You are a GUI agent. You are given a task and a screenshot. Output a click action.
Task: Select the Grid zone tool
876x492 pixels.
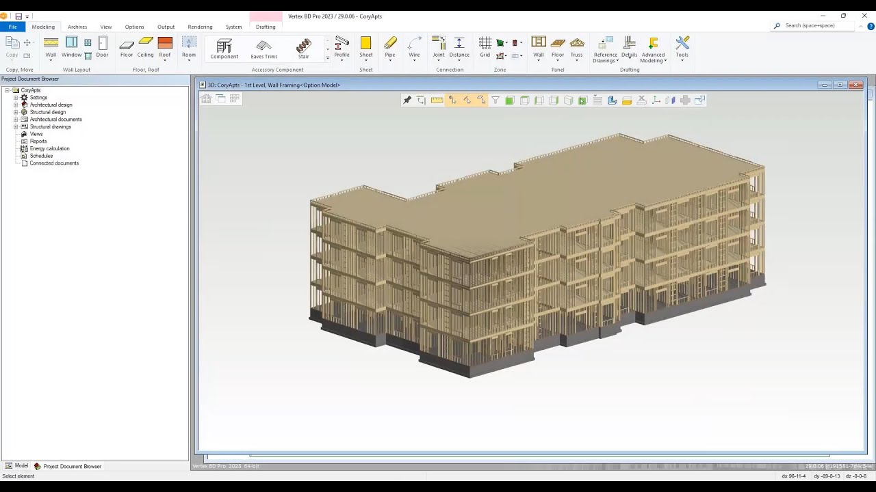coord(485,46)
